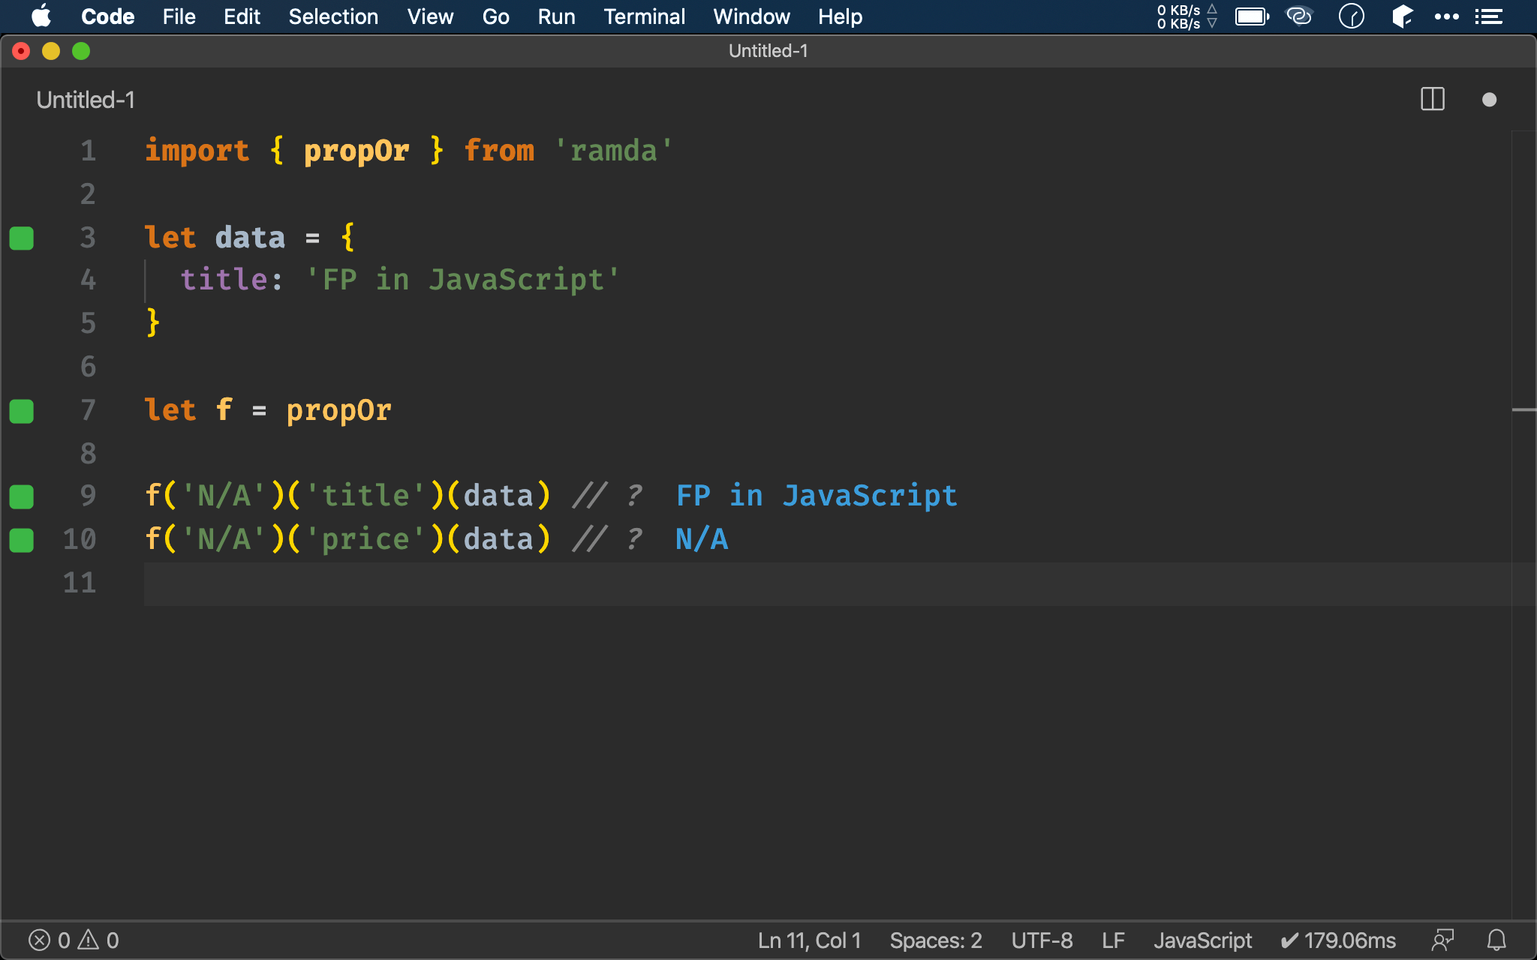This screenshot has height=960, width=1537.
Task: Change indentation via Spaces: 2
Action: (936, 940)
